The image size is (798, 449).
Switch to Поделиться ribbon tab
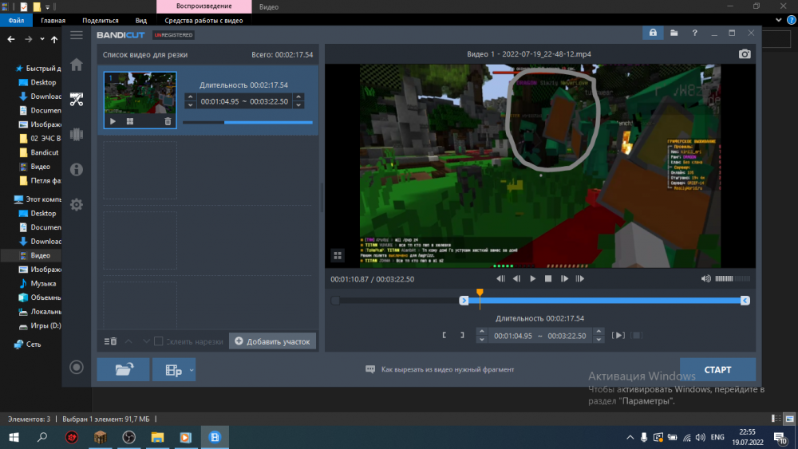[x=101, y=21]
